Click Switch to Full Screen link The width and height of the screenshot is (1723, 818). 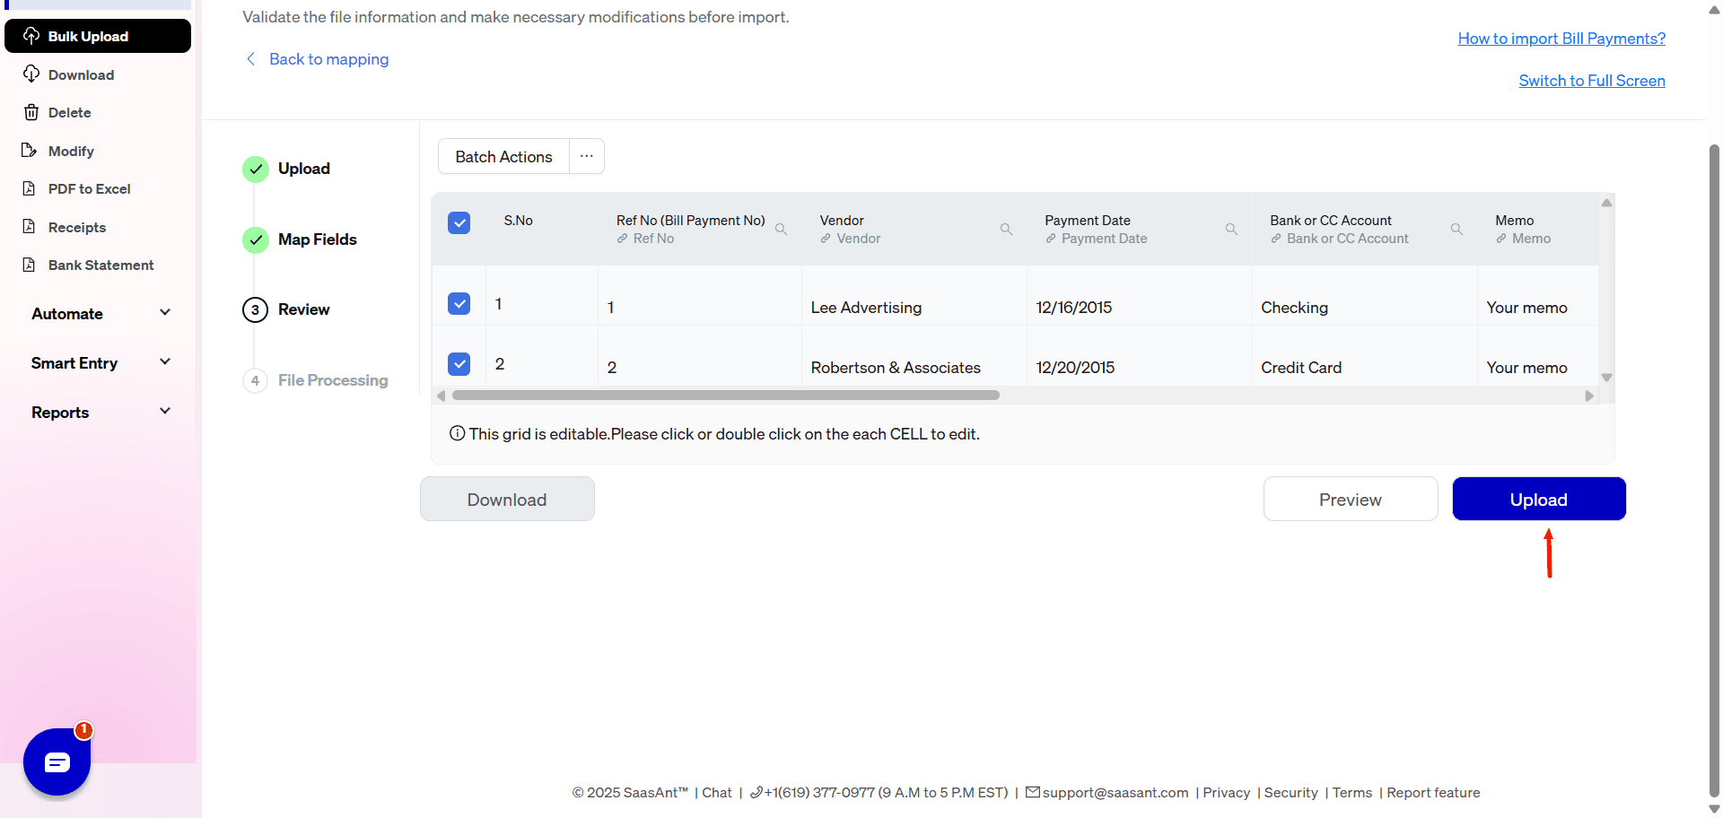[x=1592, y=81]
